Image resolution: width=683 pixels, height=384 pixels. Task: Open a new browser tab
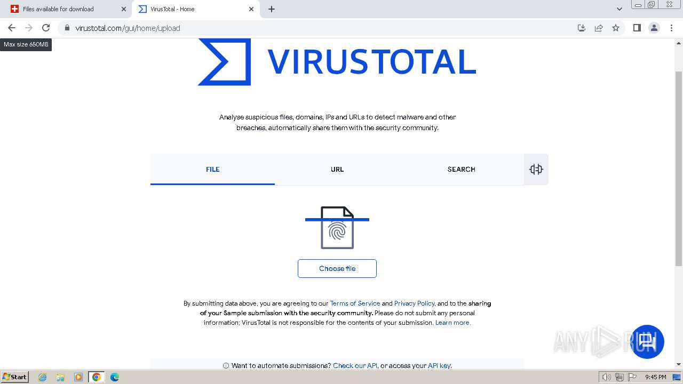click(x=272, y=9)
